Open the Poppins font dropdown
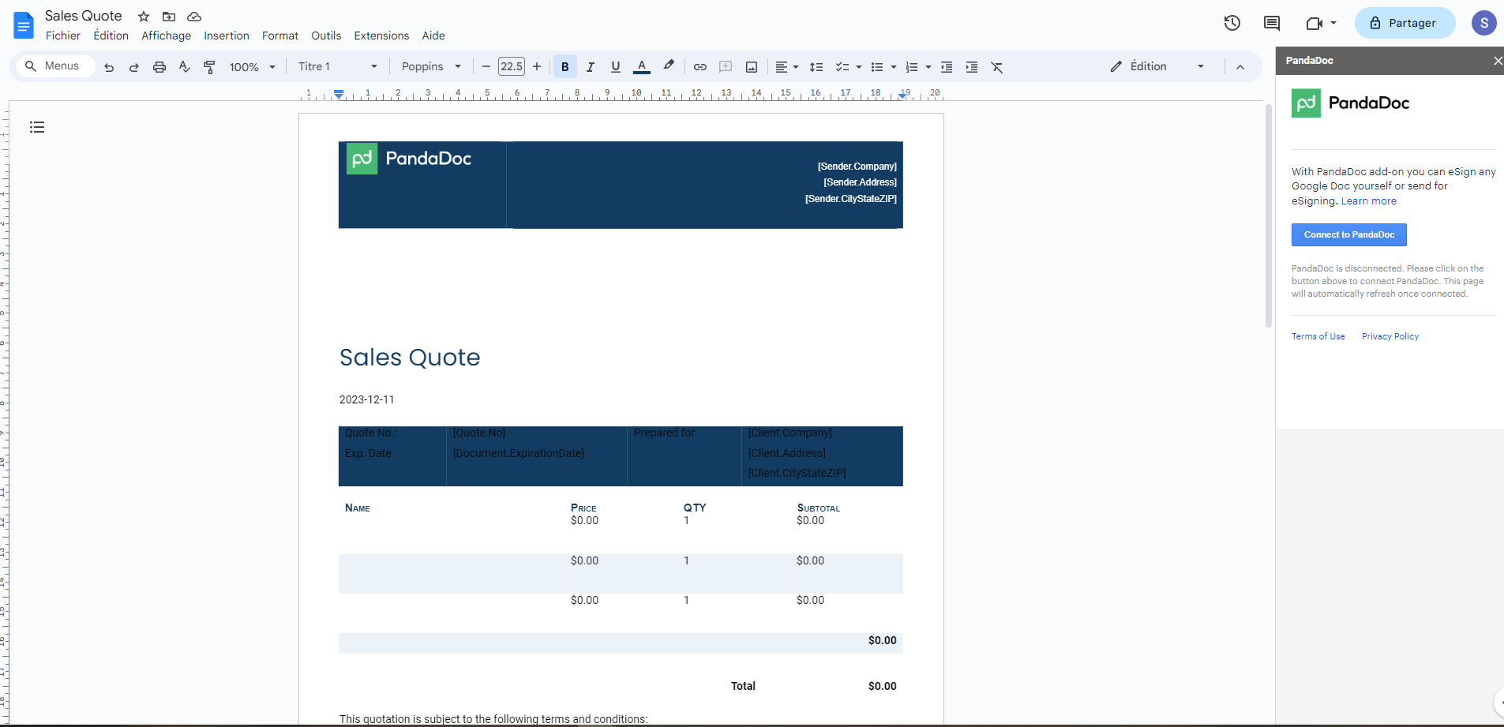Viewport: 1504px width, 727px height. point(430,66)
